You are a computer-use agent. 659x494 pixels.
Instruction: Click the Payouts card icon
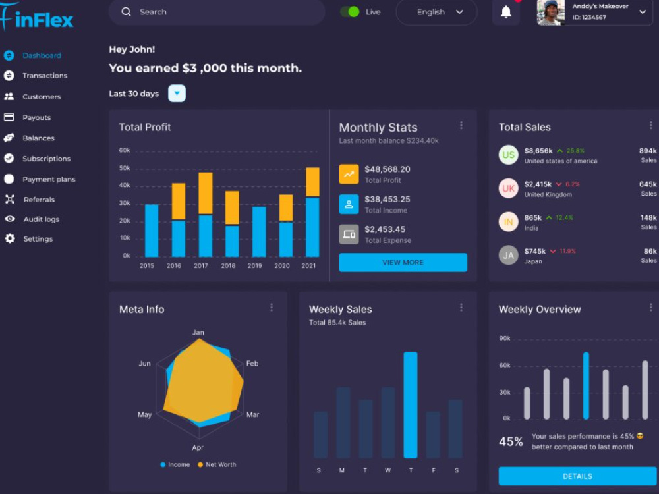click(9, 117)
